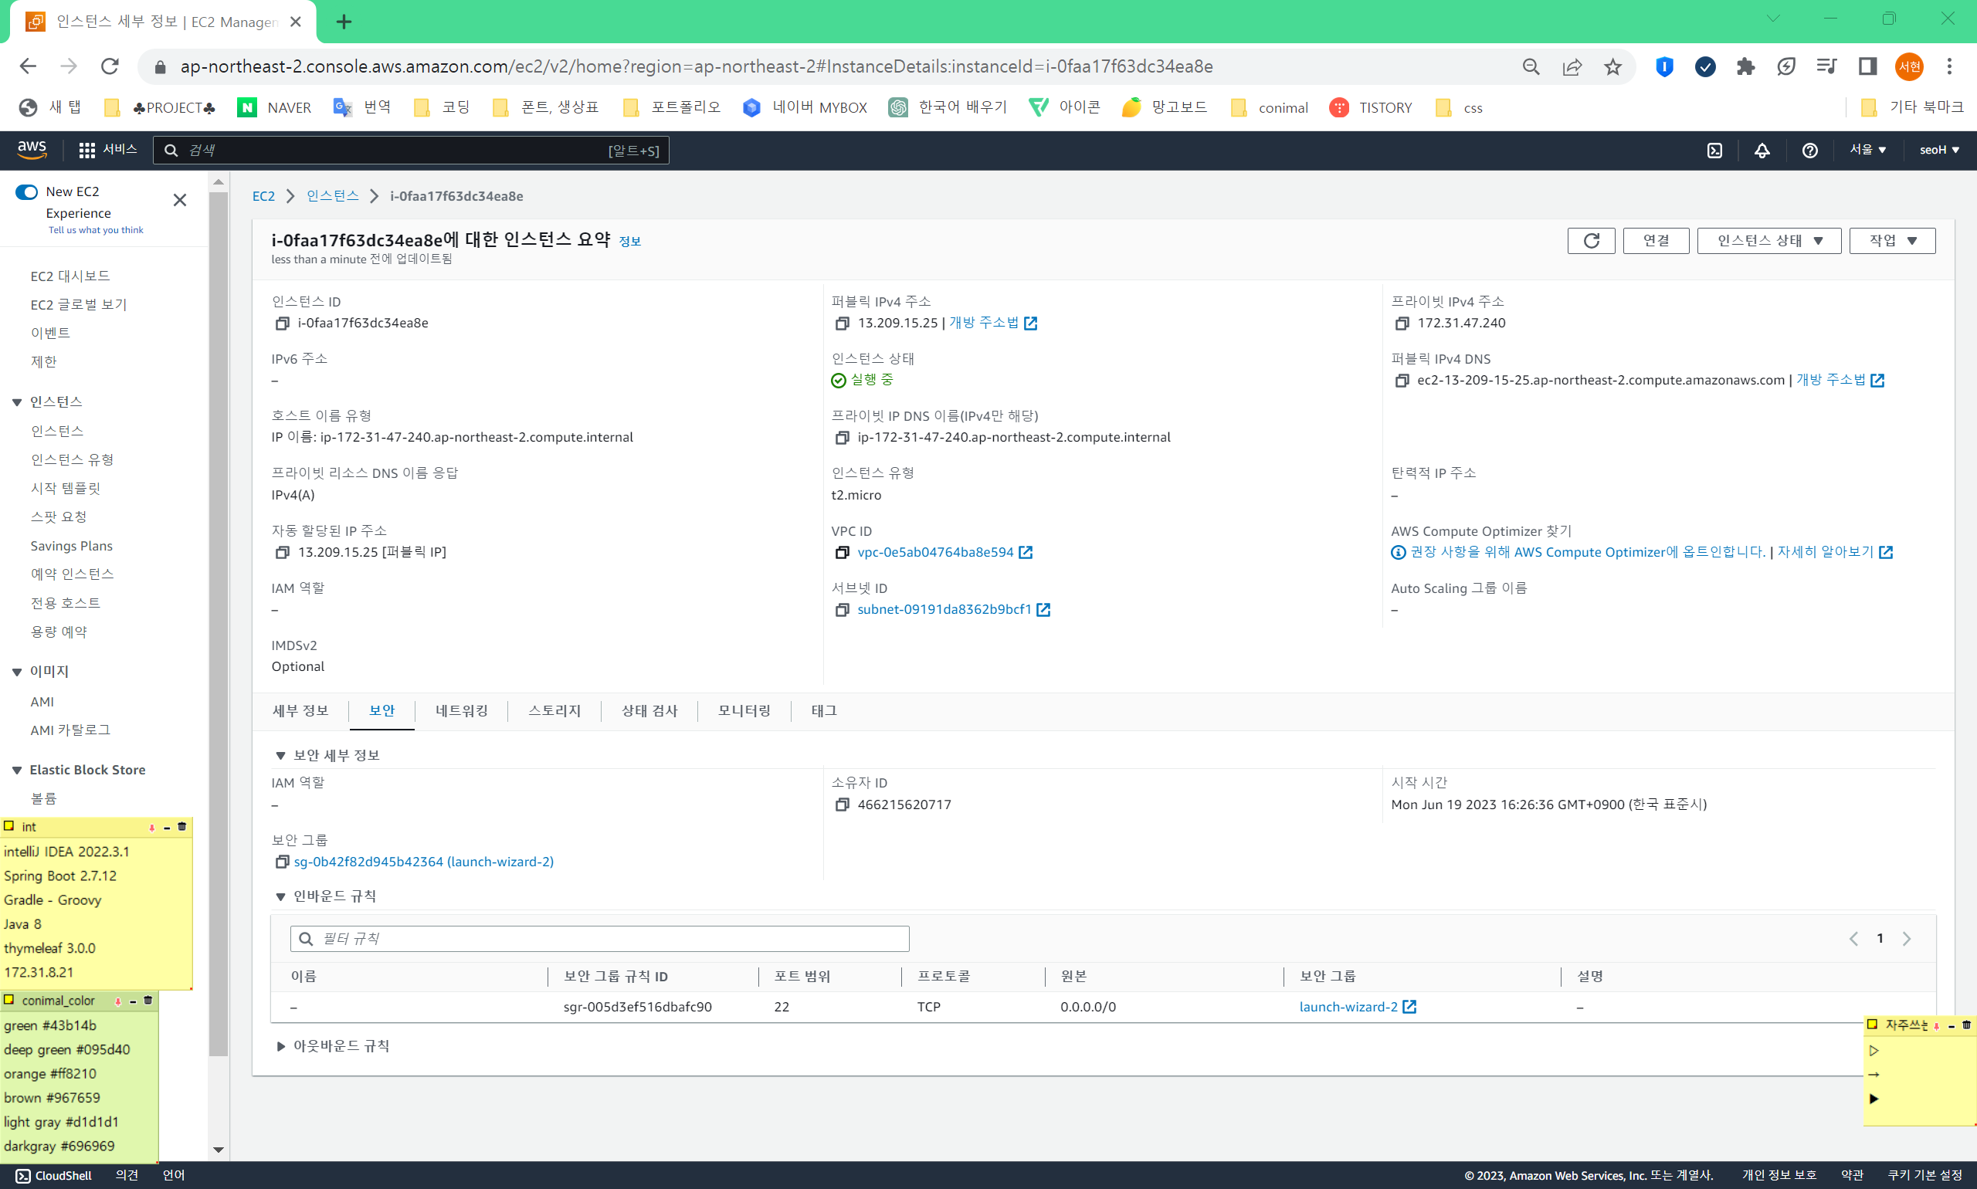Toggle checkbox on the conimal_color sticky note
Screen dimensions: 1977x1189
[x=8, y=999]
